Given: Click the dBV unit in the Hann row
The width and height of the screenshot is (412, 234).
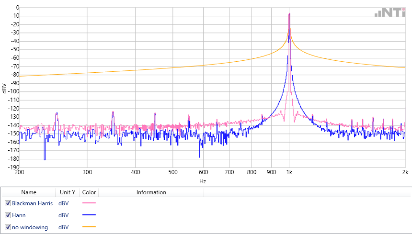Looking at the screenshot, I should click(x=64, y=215).
